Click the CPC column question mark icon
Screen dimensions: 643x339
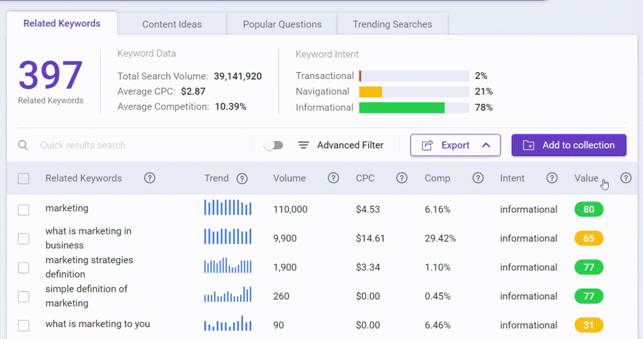pos(402,178)
